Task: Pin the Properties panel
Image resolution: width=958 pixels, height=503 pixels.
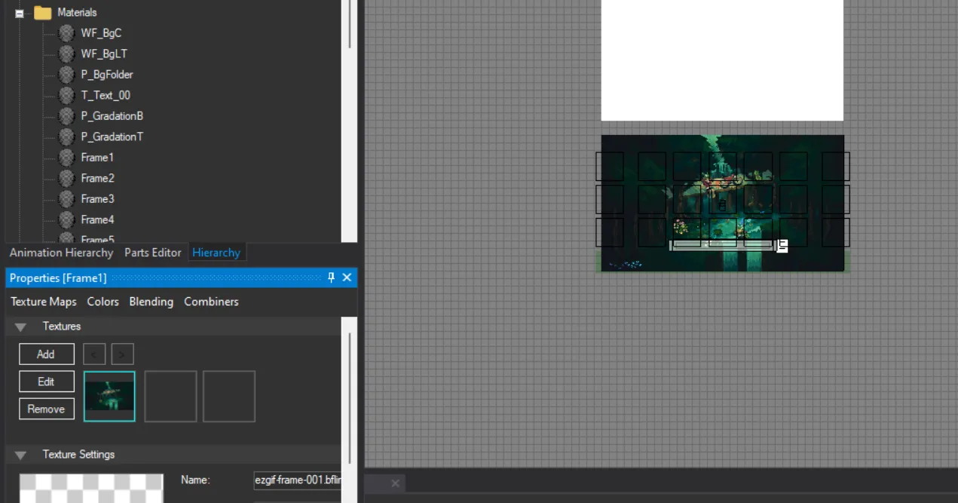Action: pyautogui.click(x=331, y=278)
